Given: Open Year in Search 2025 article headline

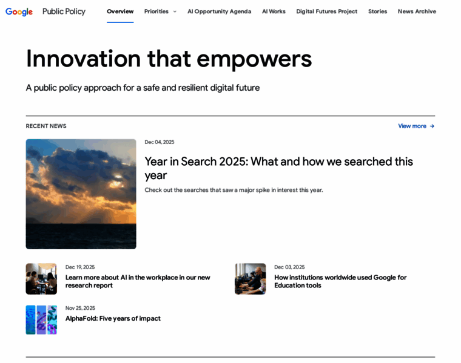Looking at the screenshot, I should coord(278,168).
